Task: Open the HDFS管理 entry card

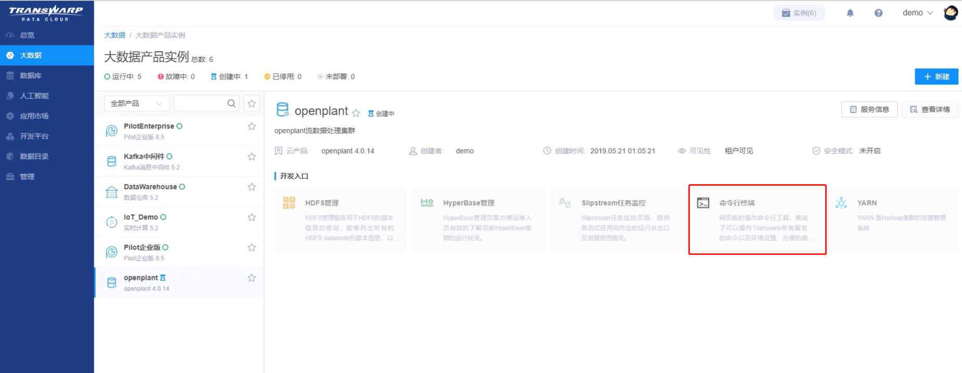Action: (341, 220)
